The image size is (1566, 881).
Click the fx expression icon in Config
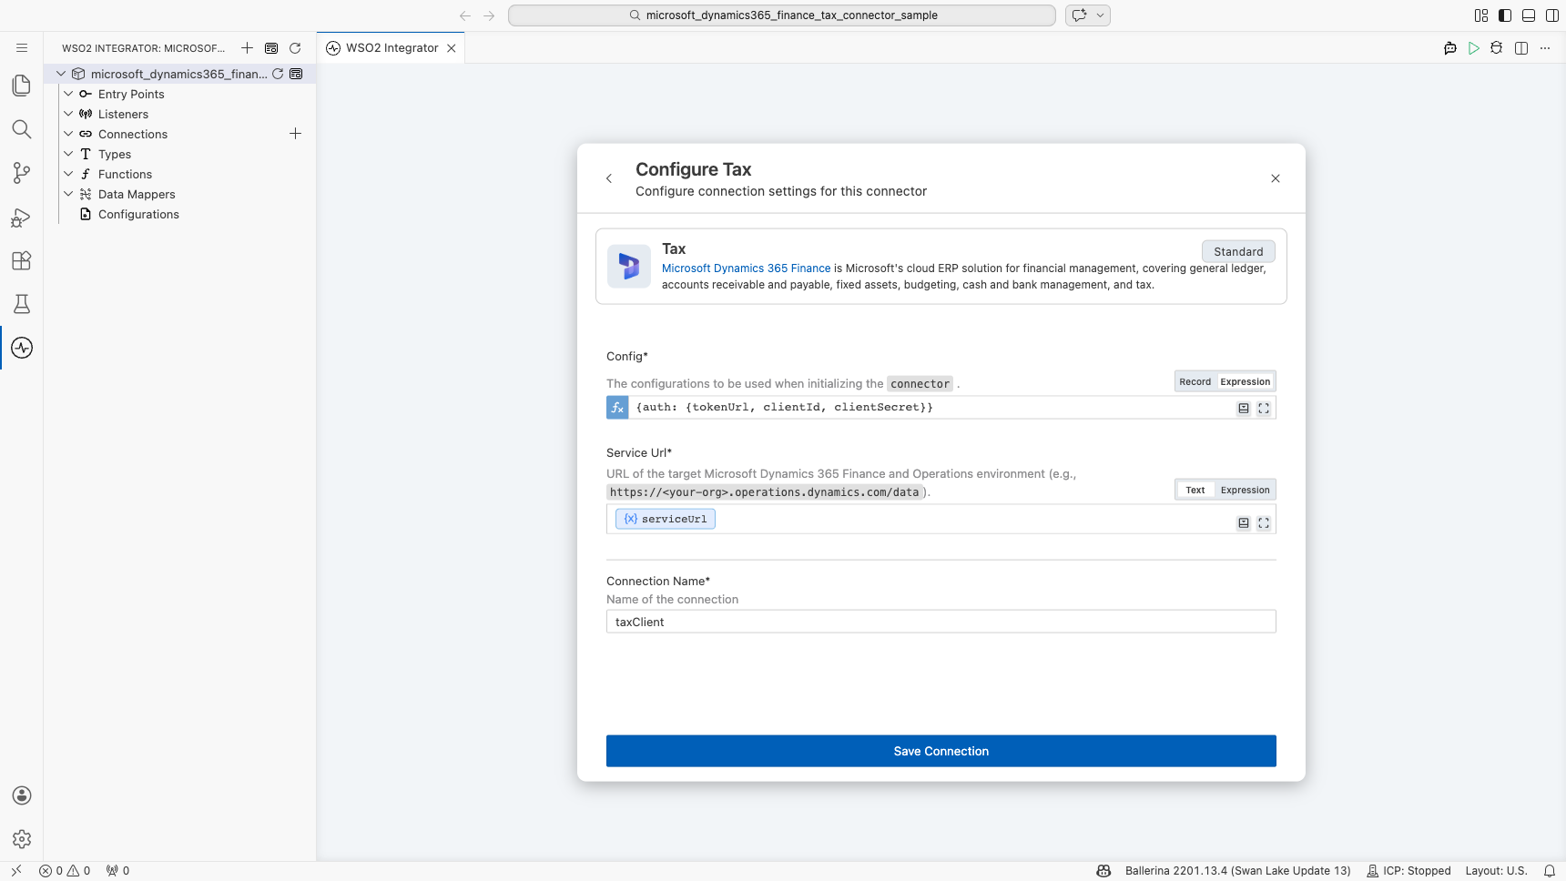tap(617, 408)
